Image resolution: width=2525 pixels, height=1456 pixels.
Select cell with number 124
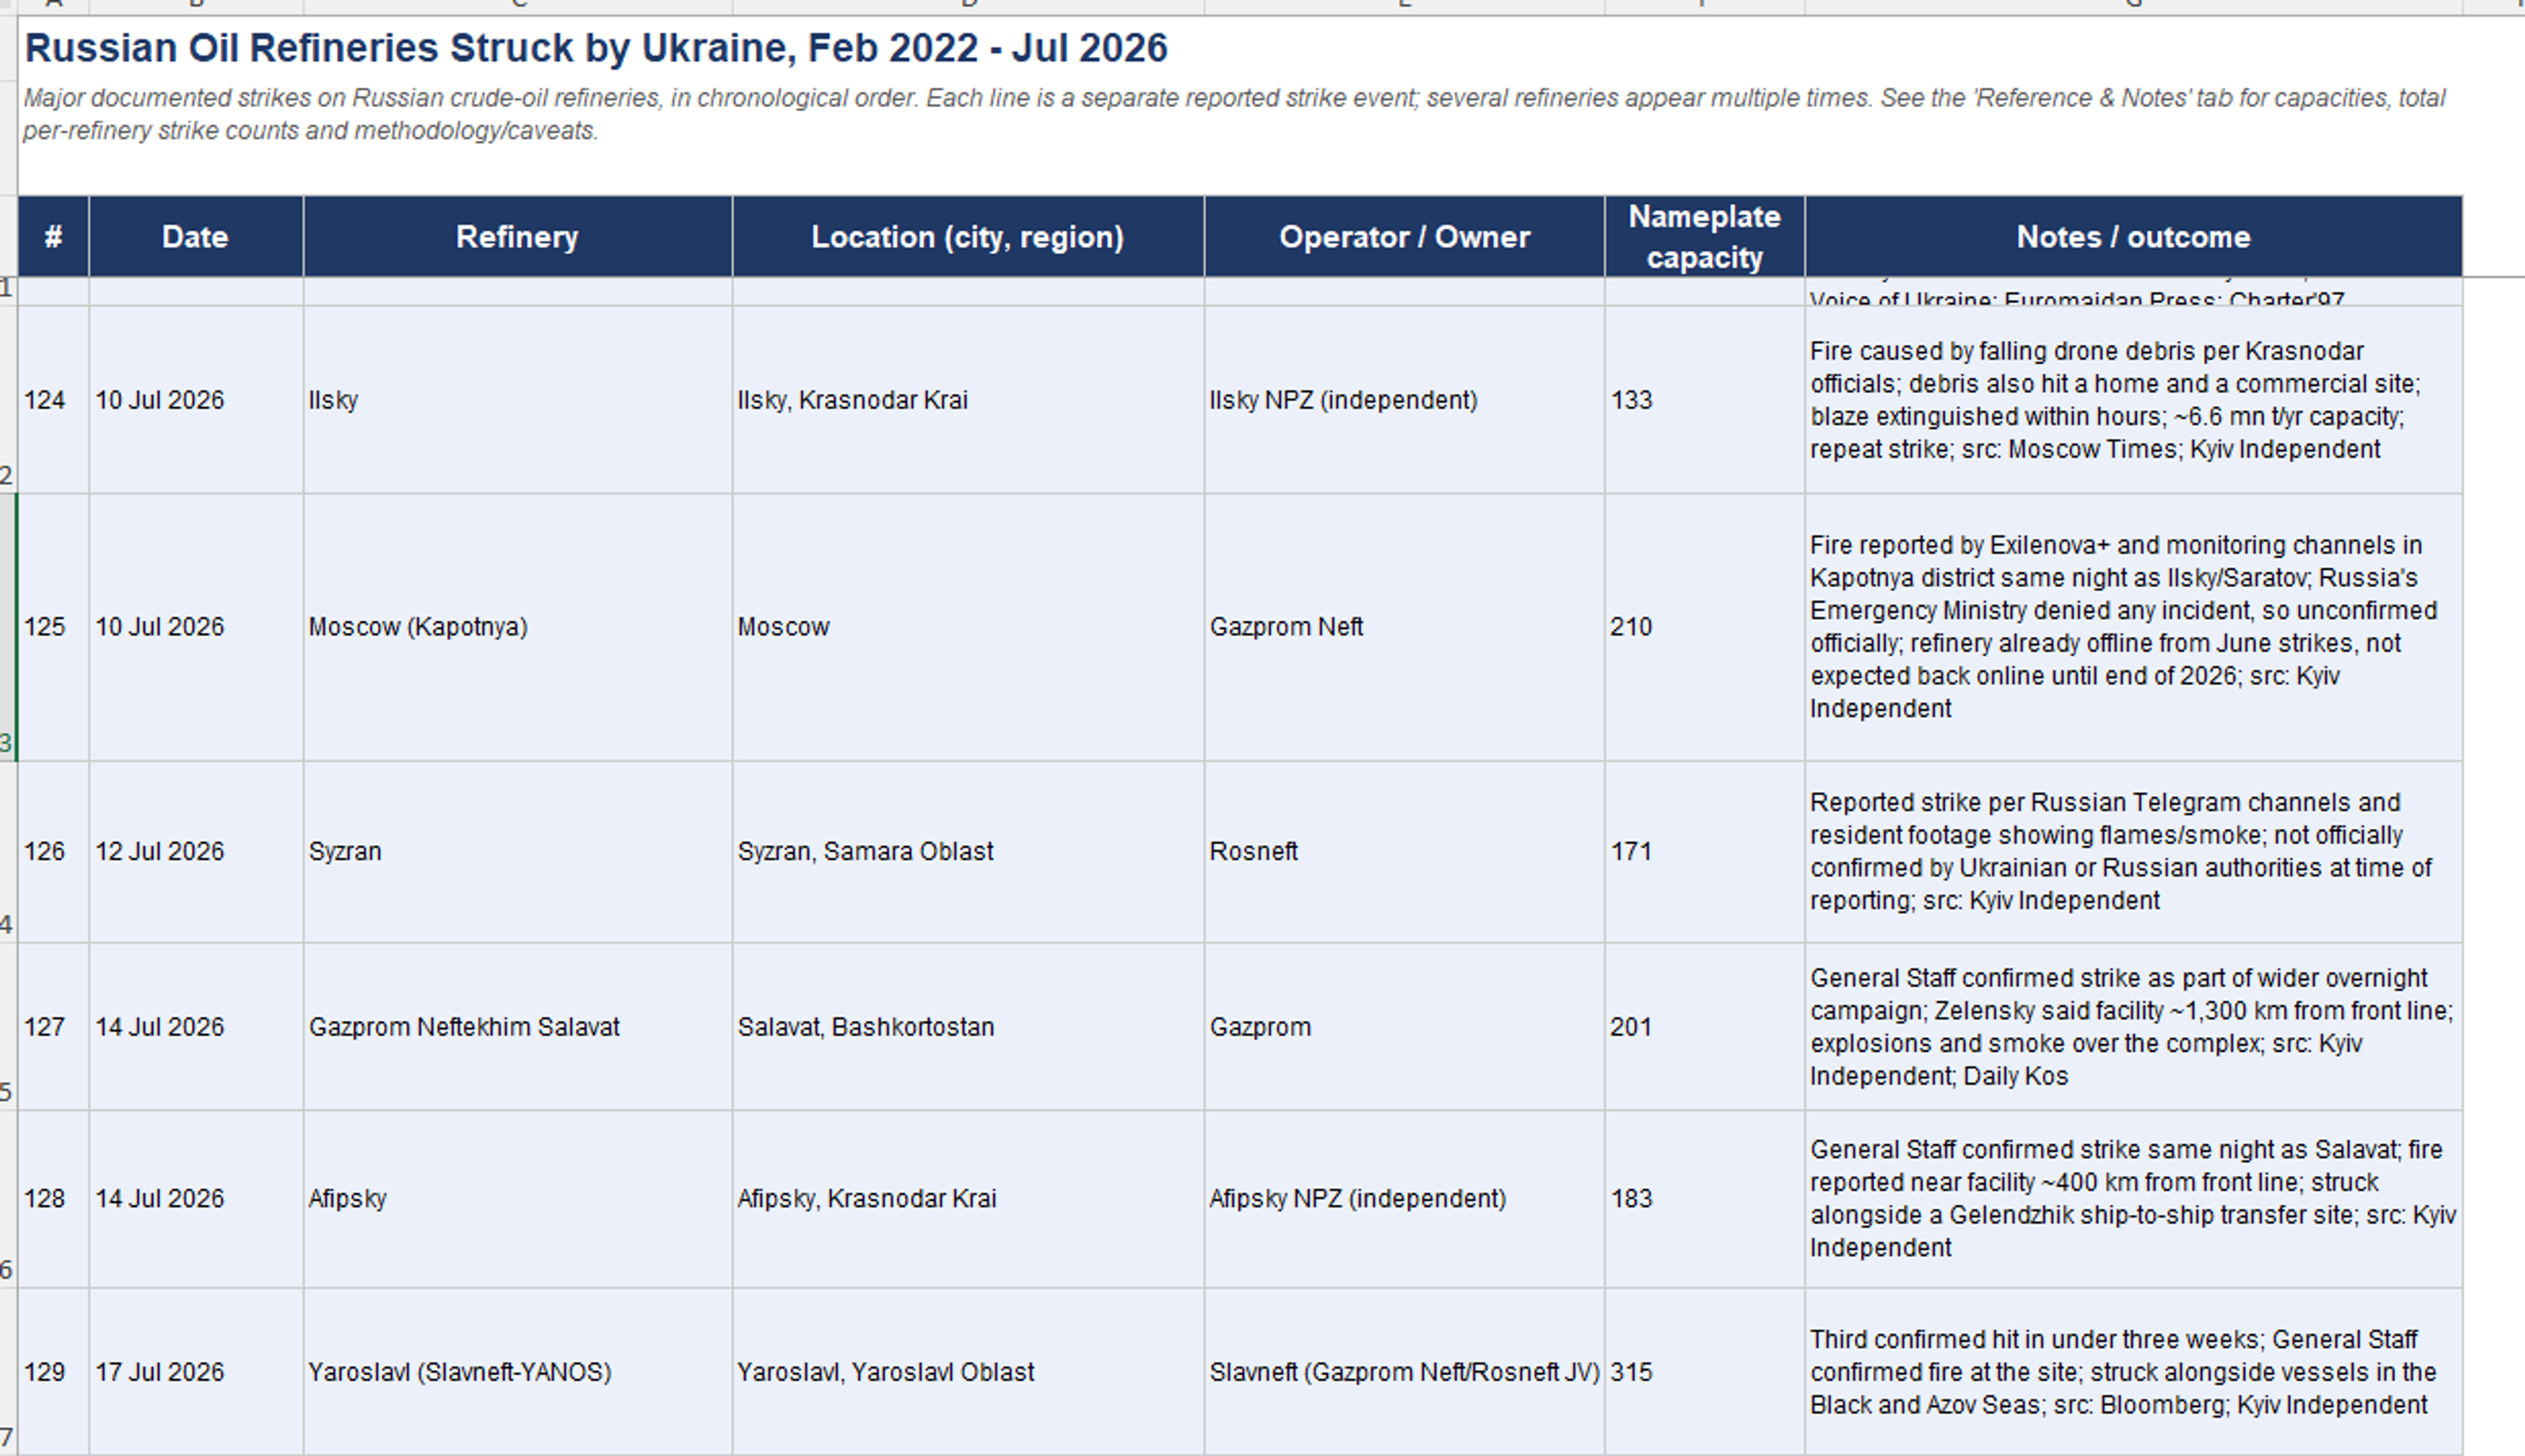point(53,400)
